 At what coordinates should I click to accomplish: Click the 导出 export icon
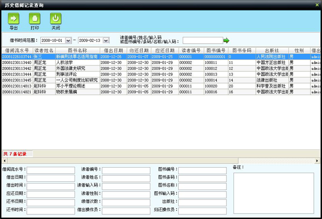tap(14, 19)
